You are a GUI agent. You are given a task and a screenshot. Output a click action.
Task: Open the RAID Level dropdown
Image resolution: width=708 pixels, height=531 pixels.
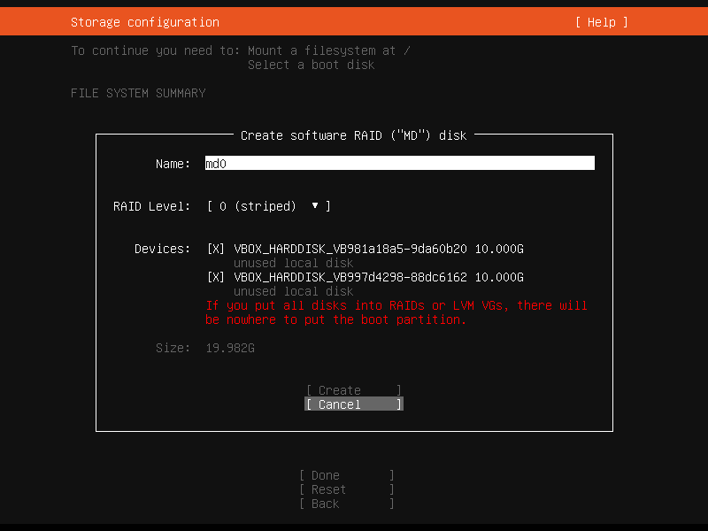coord(268,206)
